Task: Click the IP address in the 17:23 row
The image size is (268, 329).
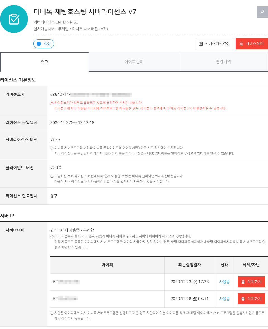Action: (66, 282)
